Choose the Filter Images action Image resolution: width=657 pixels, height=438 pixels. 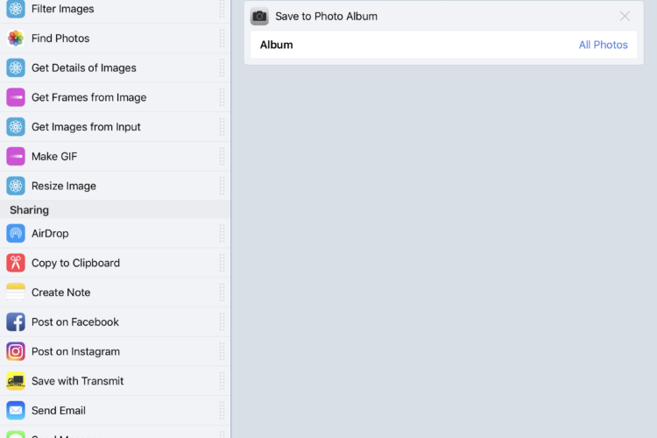(115, 9)
